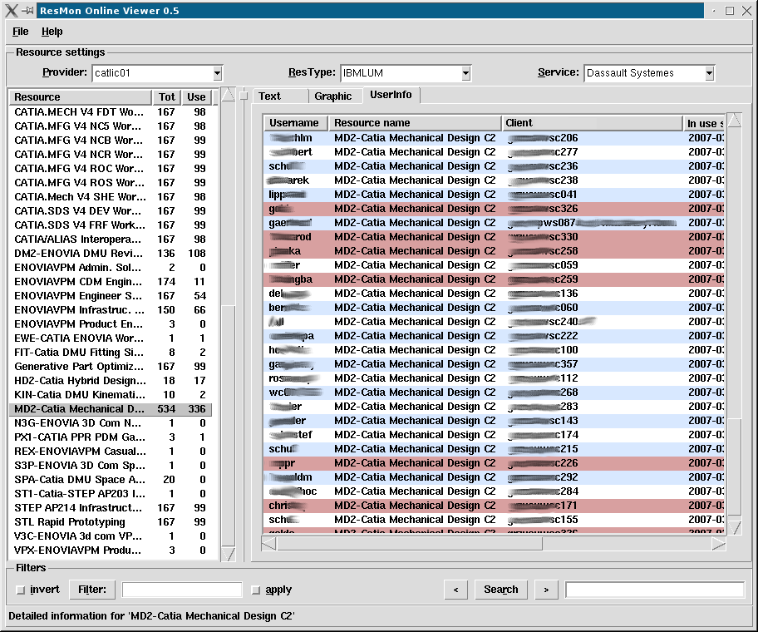Screen dimensions: 758x632
Task: Select the FIT-Catia DMU Fitting Si... resource
Action: tap(111, 353)
